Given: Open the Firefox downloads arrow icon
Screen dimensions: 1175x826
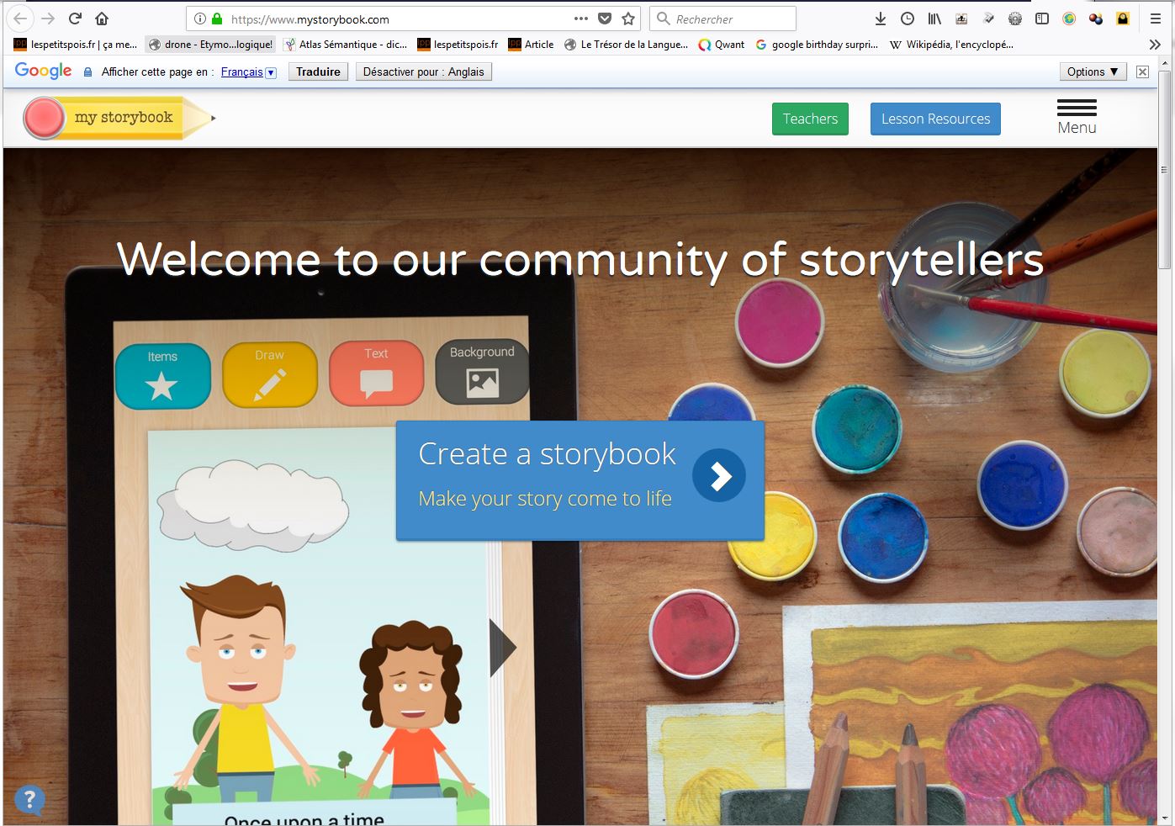Looking at the screenshot, I should (x=881, y=19).
